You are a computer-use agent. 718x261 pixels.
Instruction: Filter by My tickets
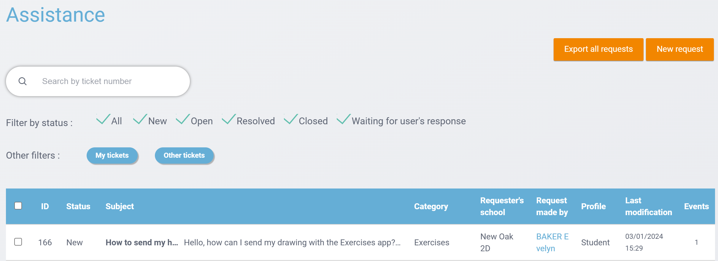[112, 155]
